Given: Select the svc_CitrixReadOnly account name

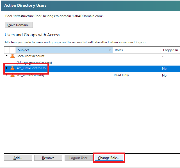Looking at the screenshot, I should coord(30,75).
